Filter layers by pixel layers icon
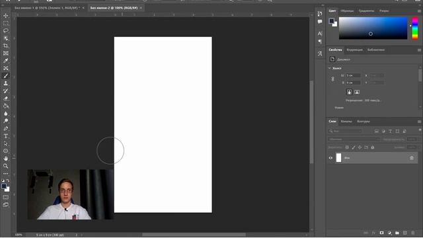The width and height of the screenshot is (423, 238). click(x=376, y=131)
